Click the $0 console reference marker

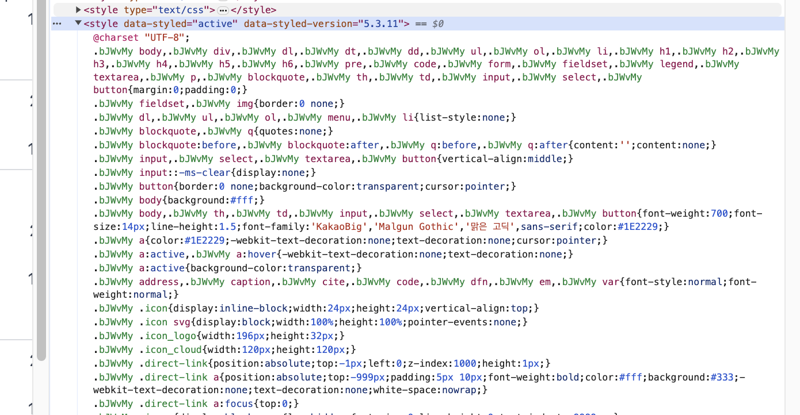click(437, 24)
